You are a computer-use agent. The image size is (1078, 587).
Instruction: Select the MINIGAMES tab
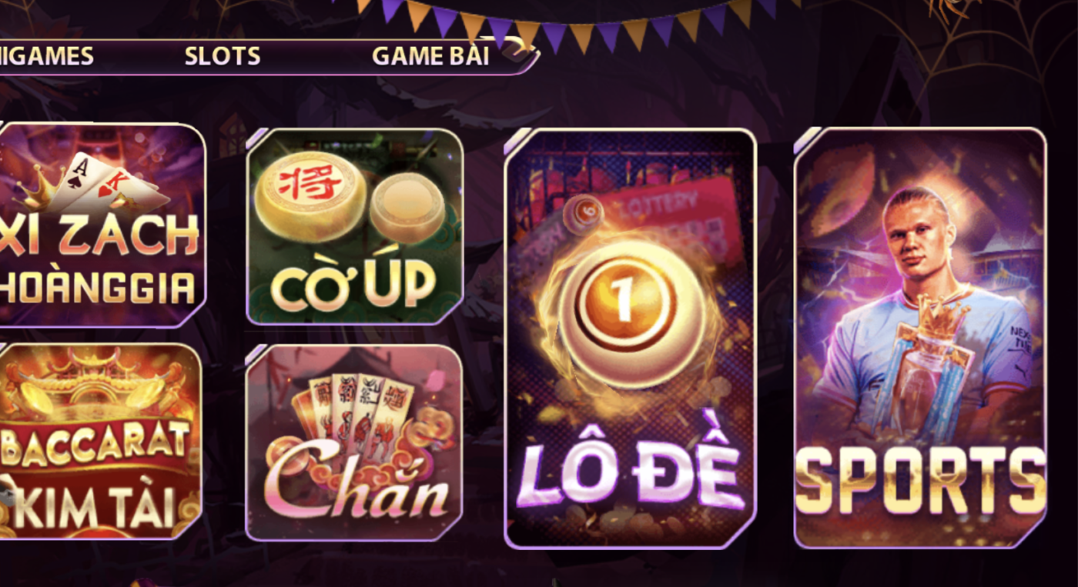46,56
